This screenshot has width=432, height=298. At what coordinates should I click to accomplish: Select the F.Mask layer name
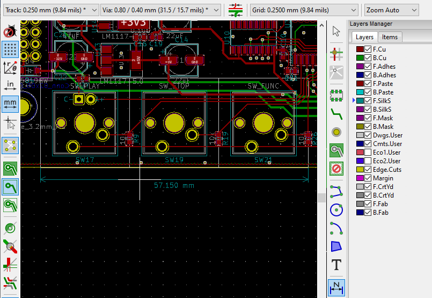[383, 118]
